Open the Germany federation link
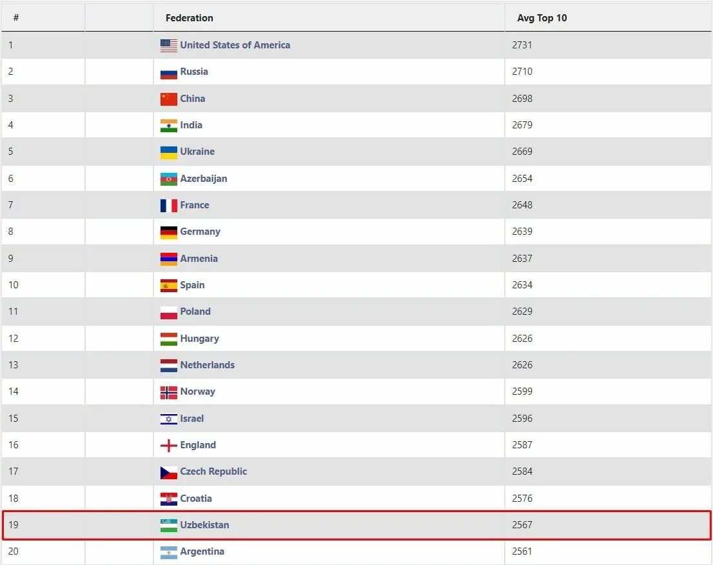This screenshot has width=713, height=565. 200,232
